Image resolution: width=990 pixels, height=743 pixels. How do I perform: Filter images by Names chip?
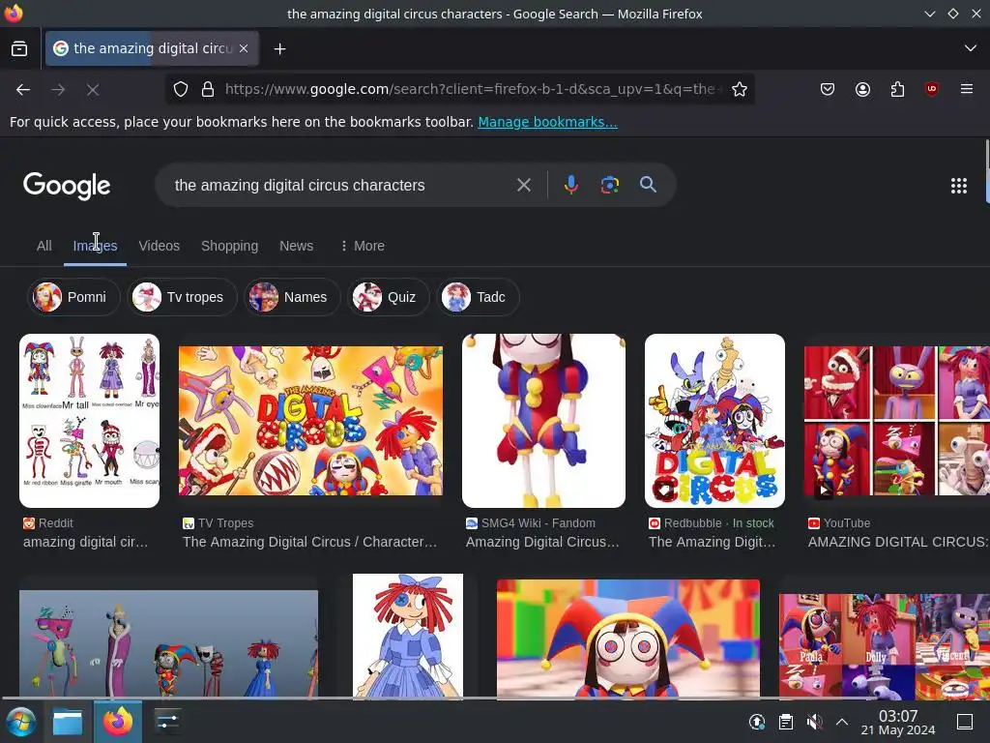point(292,297)
